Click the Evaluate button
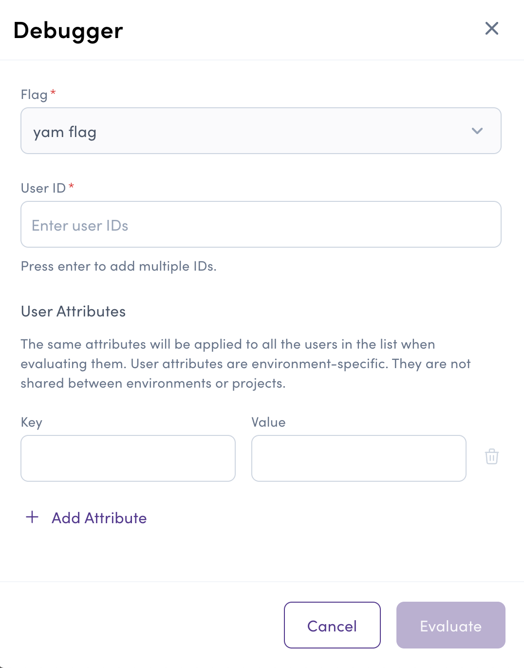This screenshot has height=668, width=524. coord(450,625)
